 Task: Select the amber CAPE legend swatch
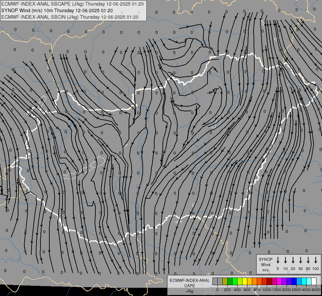pyautogui.click(x=250, y=281)
